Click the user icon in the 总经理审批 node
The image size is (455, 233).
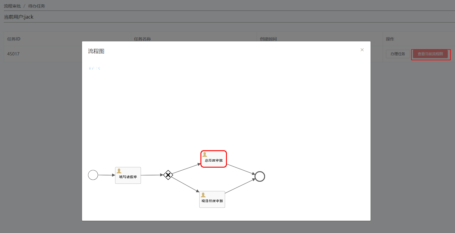coord(205,154)
